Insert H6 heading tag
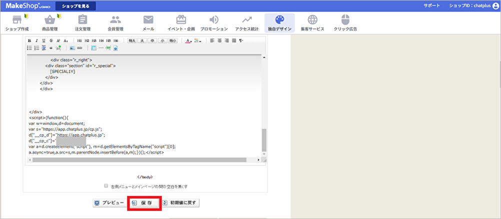 [115, 41]
